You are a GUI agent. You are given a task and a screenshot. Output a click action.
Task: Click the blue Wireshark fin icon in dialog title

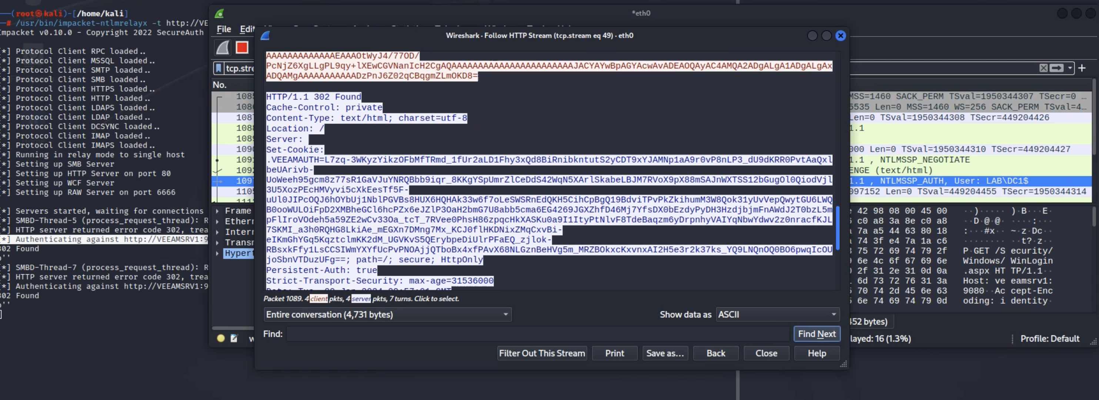[265, 36]
